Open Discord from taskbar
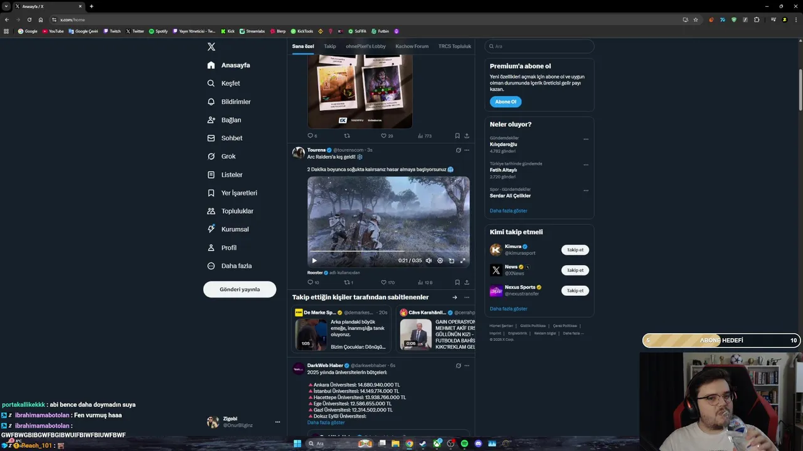 (x=479, y=443)
